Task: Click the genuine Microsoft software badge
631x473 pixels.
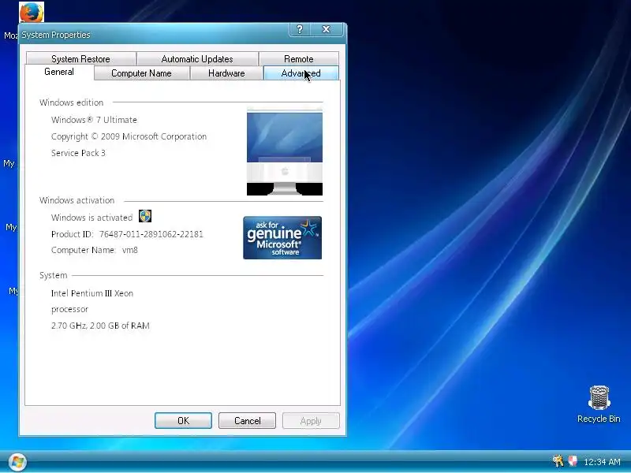Action: tap(282, 238)
